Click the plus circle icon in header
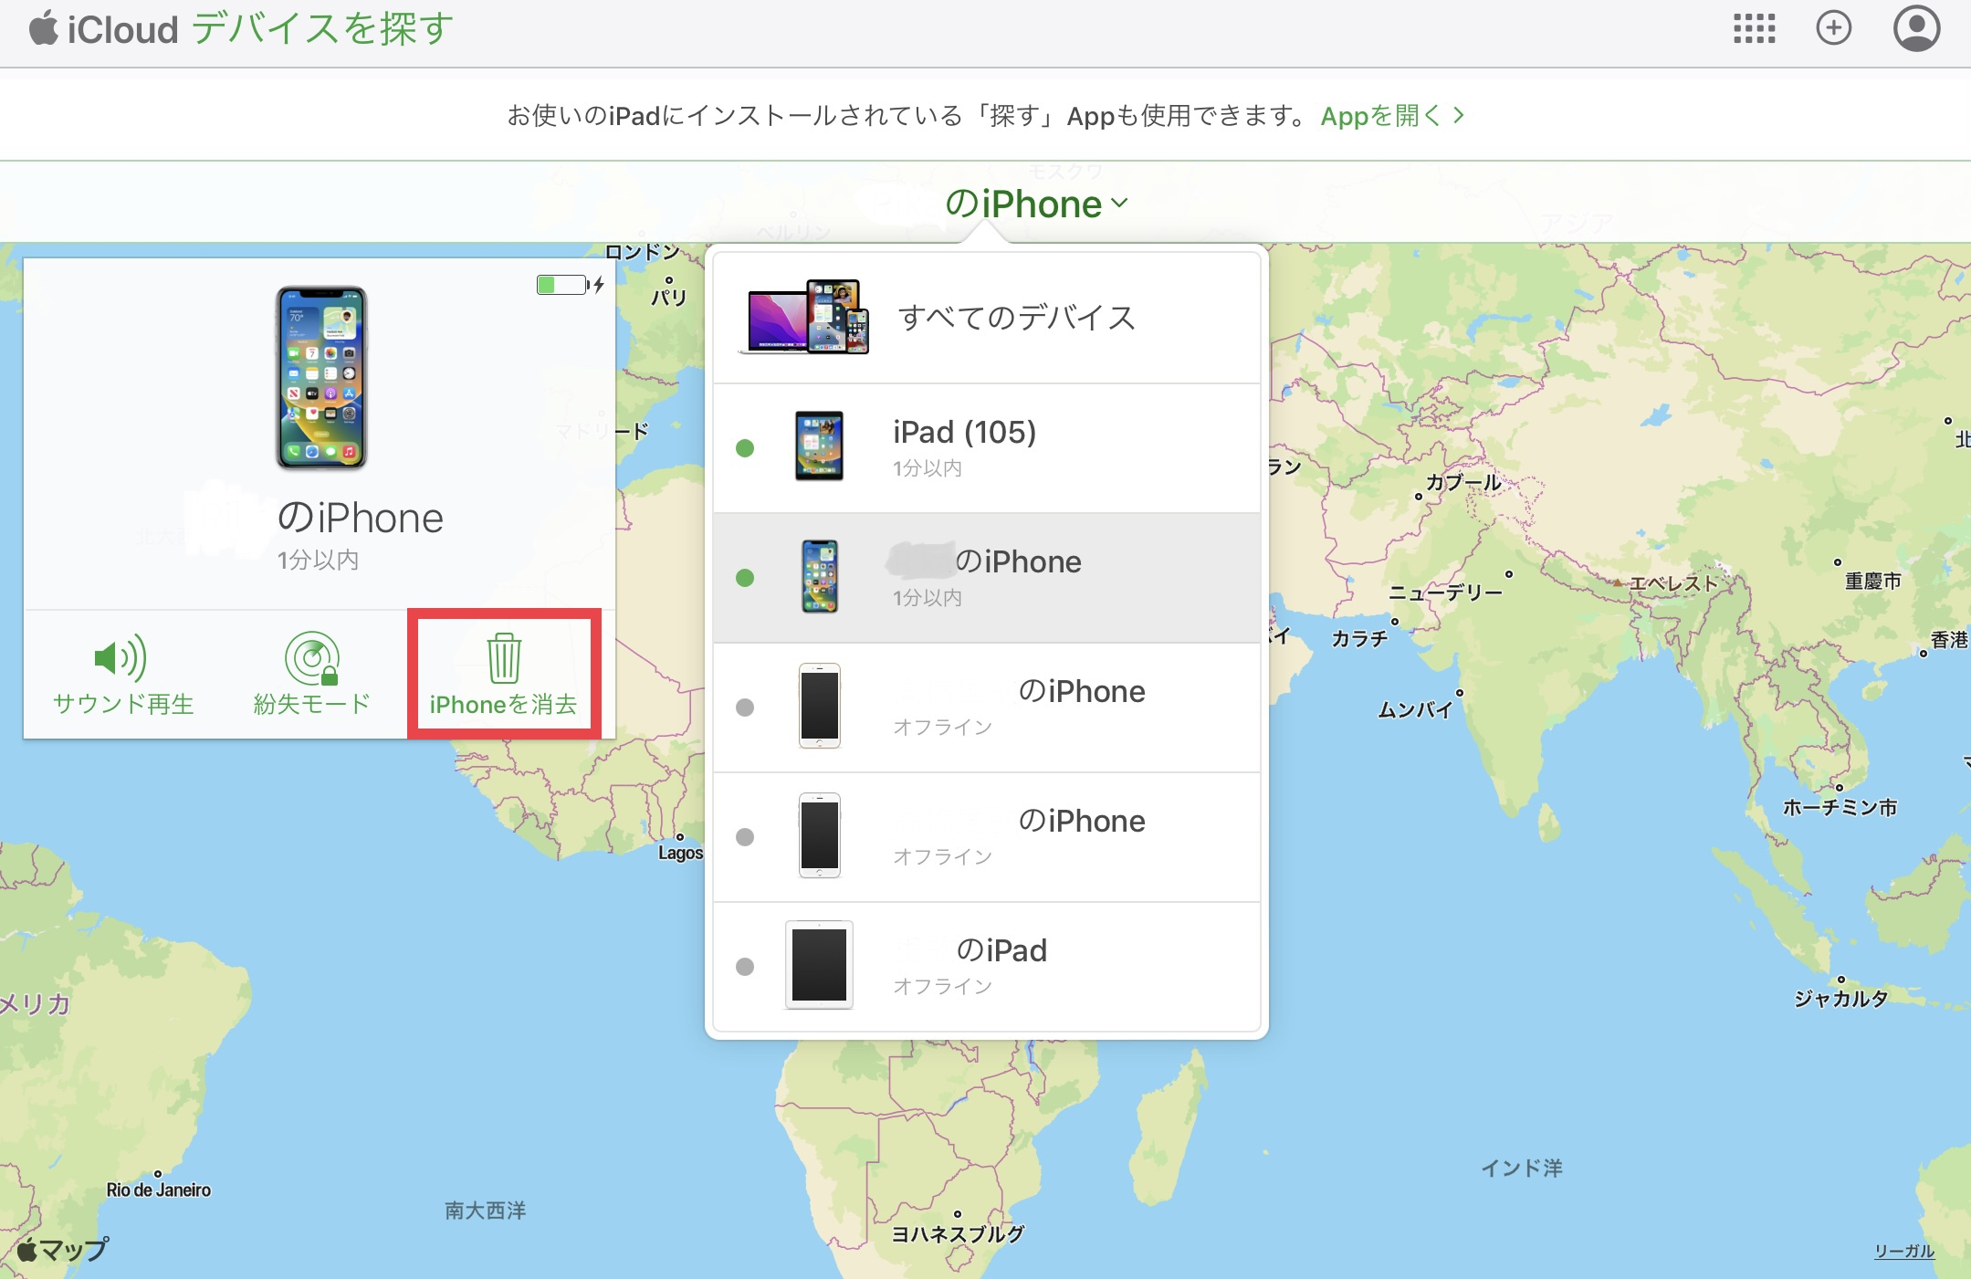The width and height of the screenshot is (1971, 1279). 1833,28
